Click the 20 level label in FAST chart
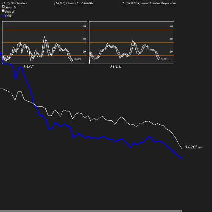This screenshot has width=212, height=212. coord(84,52)
